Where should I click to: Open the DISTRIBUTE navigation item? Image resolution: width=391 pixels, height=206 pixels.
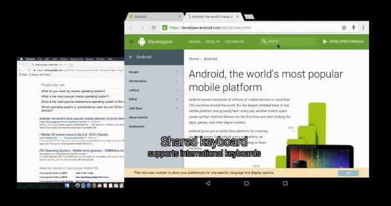234,42
